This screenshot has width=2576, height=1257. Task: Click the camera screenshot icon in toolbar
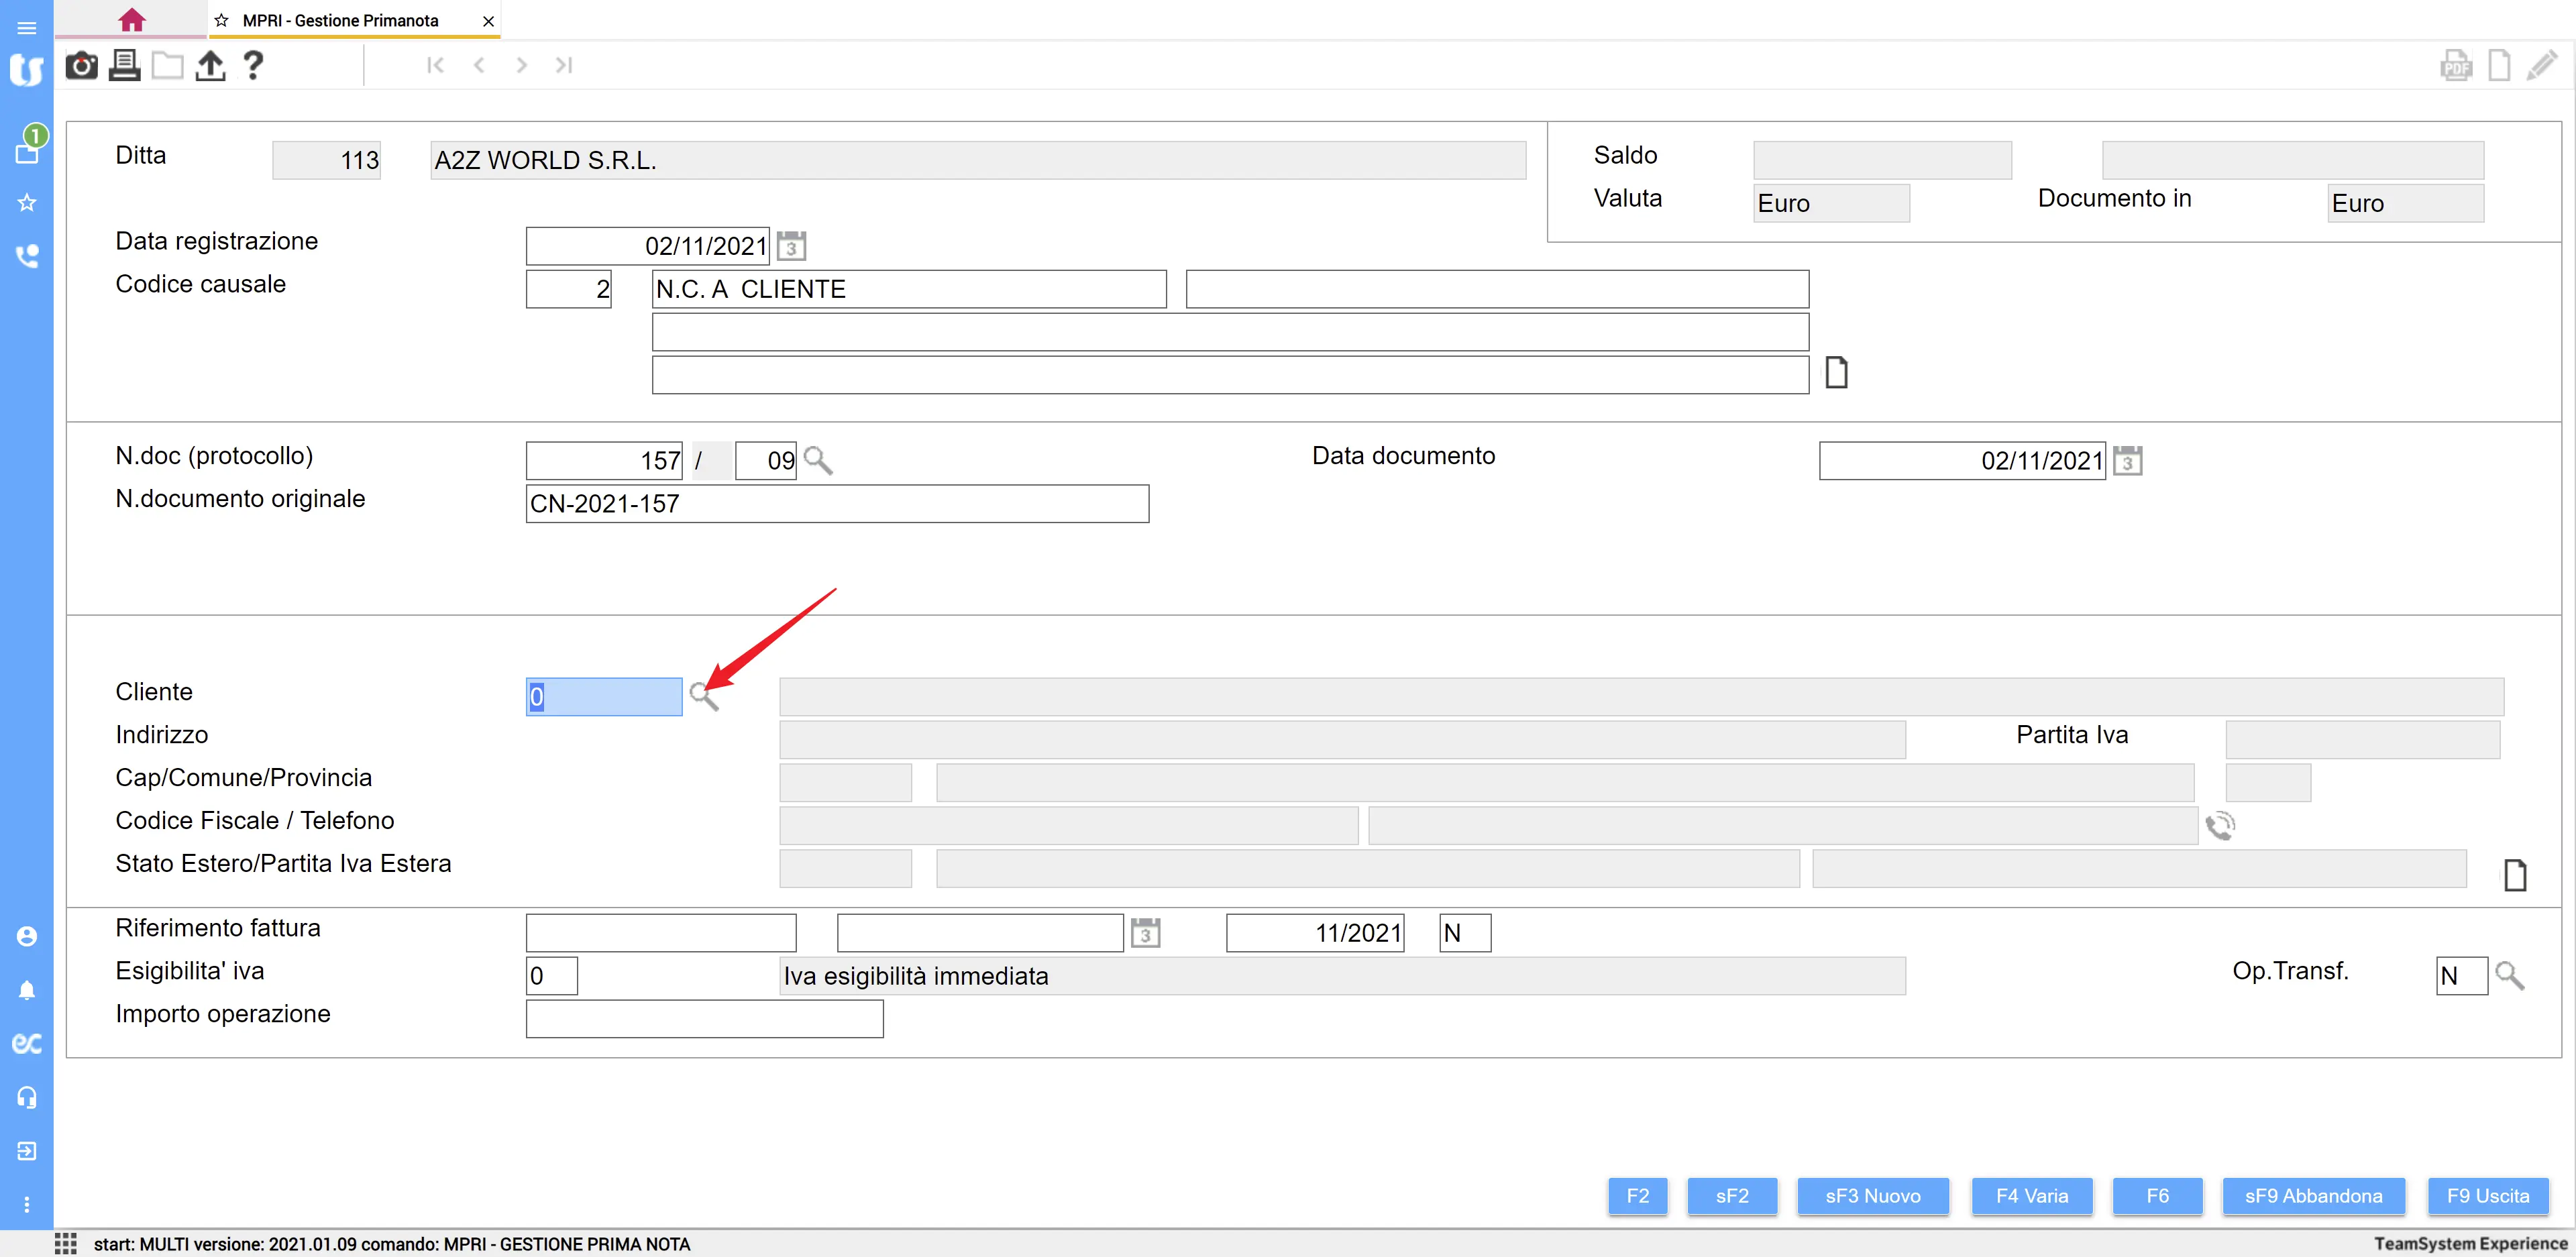click(x=81, y=66)
